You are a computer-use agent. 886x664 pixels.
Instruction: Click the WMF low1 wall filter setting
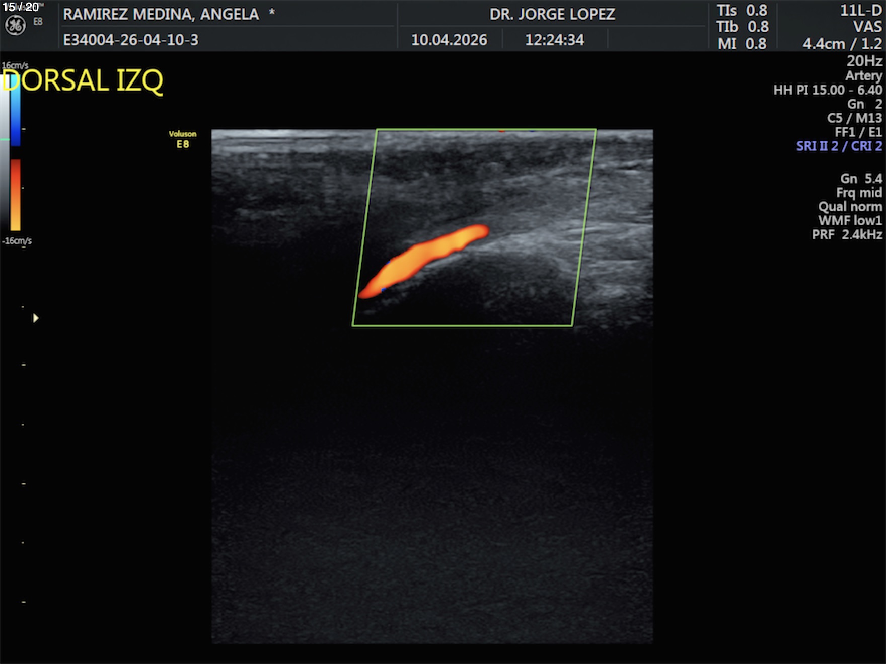point(850,221)
